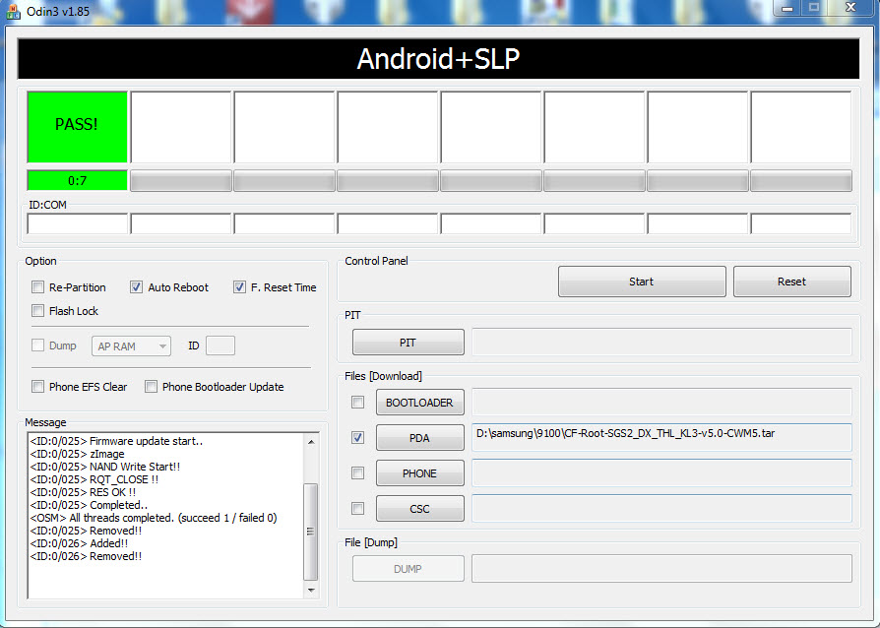Click the File Dump path field
880x628 pixels.
tap(661, 569)
